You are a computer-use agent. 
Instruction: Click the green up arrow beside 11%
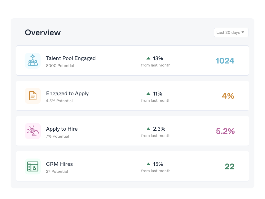pyautogui.click(x=148, y=94)
